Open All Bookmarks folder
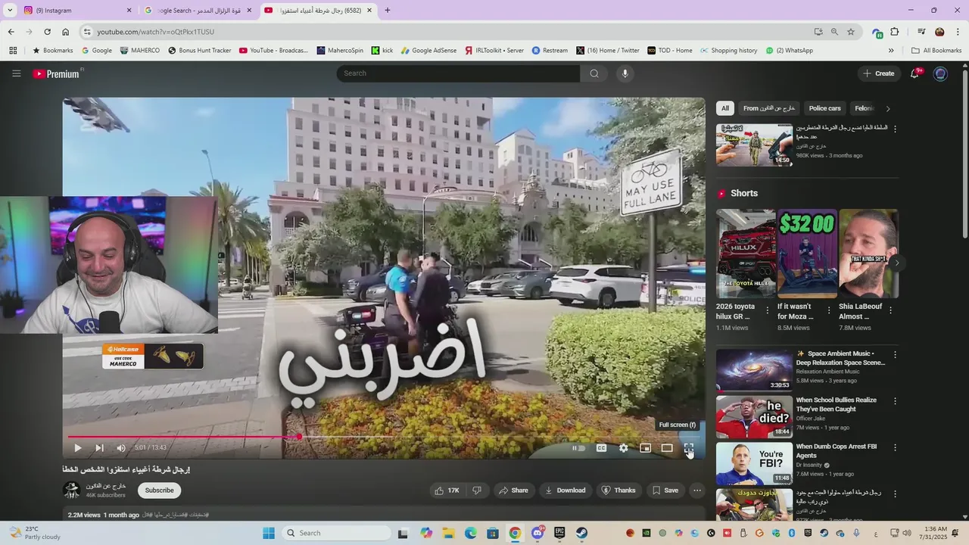Screen dimensions: 969x545 tap(936, 51)
